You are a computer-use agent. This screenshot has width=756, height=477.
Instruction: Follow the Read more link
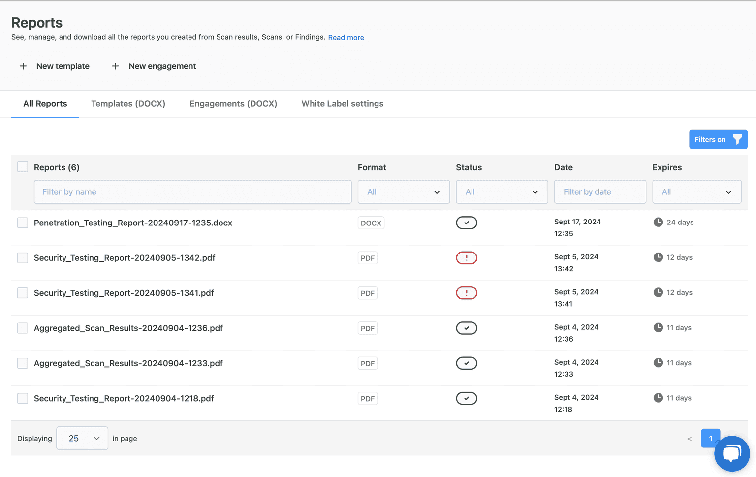(346, 38)
